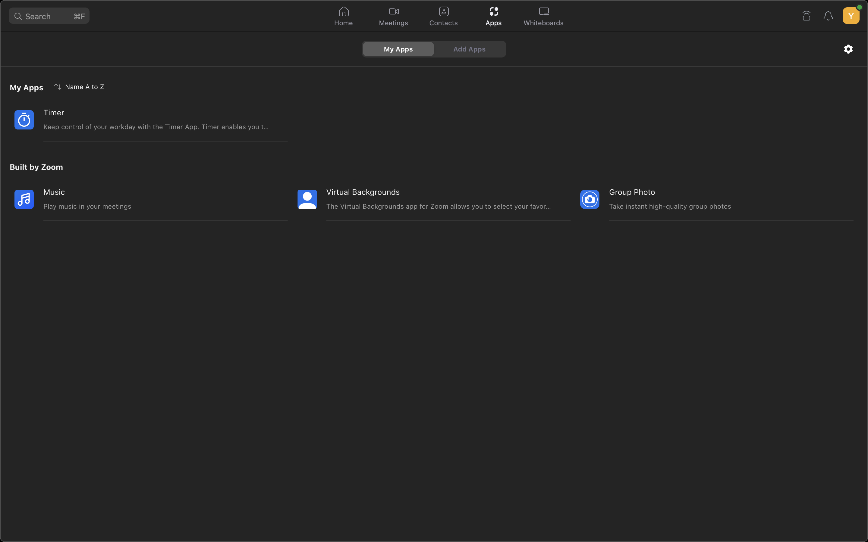This screenshot has height=542, width=868.
Task: Select the Apps tab
Action: coord(494,17)
